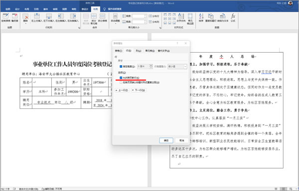Select the table Eraser tool
The width and height of the screenshot is (299, 191).
pos(14,17)
